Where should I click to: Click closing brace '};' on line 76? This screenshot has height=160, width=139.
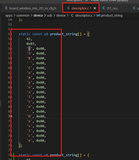pyautogui.click(x=20, y=145)
